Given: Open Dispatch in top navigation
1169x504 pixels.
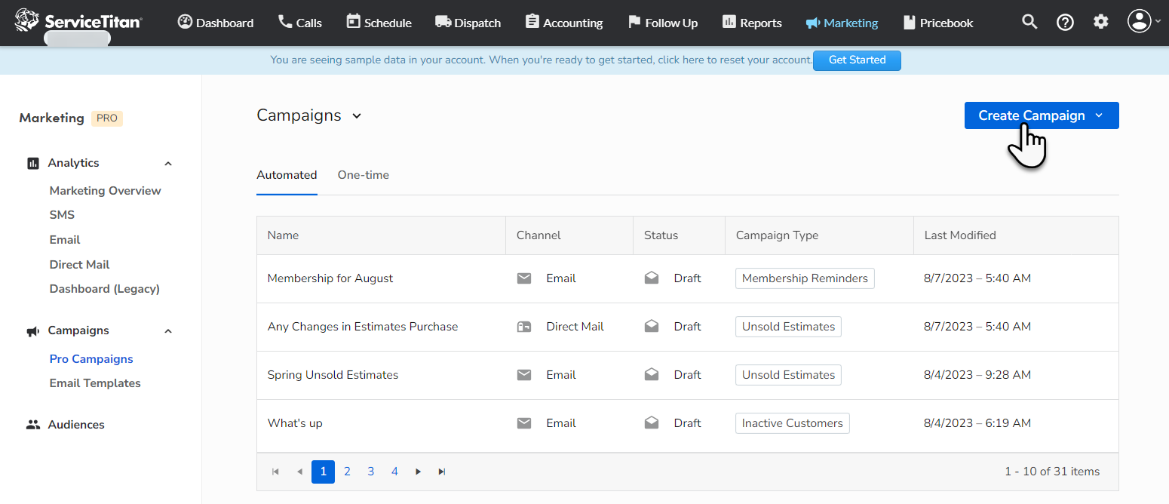Looking at the screenshot, I should (468, 23).
